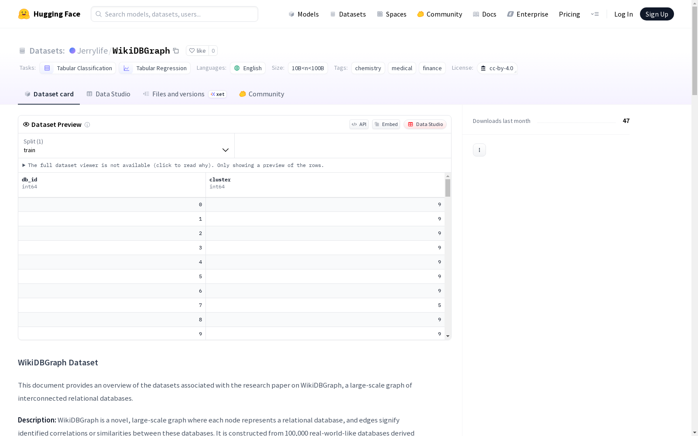Click the Downloads last month count 47
Screen dimensions: 698x436
tap(626, 121)
